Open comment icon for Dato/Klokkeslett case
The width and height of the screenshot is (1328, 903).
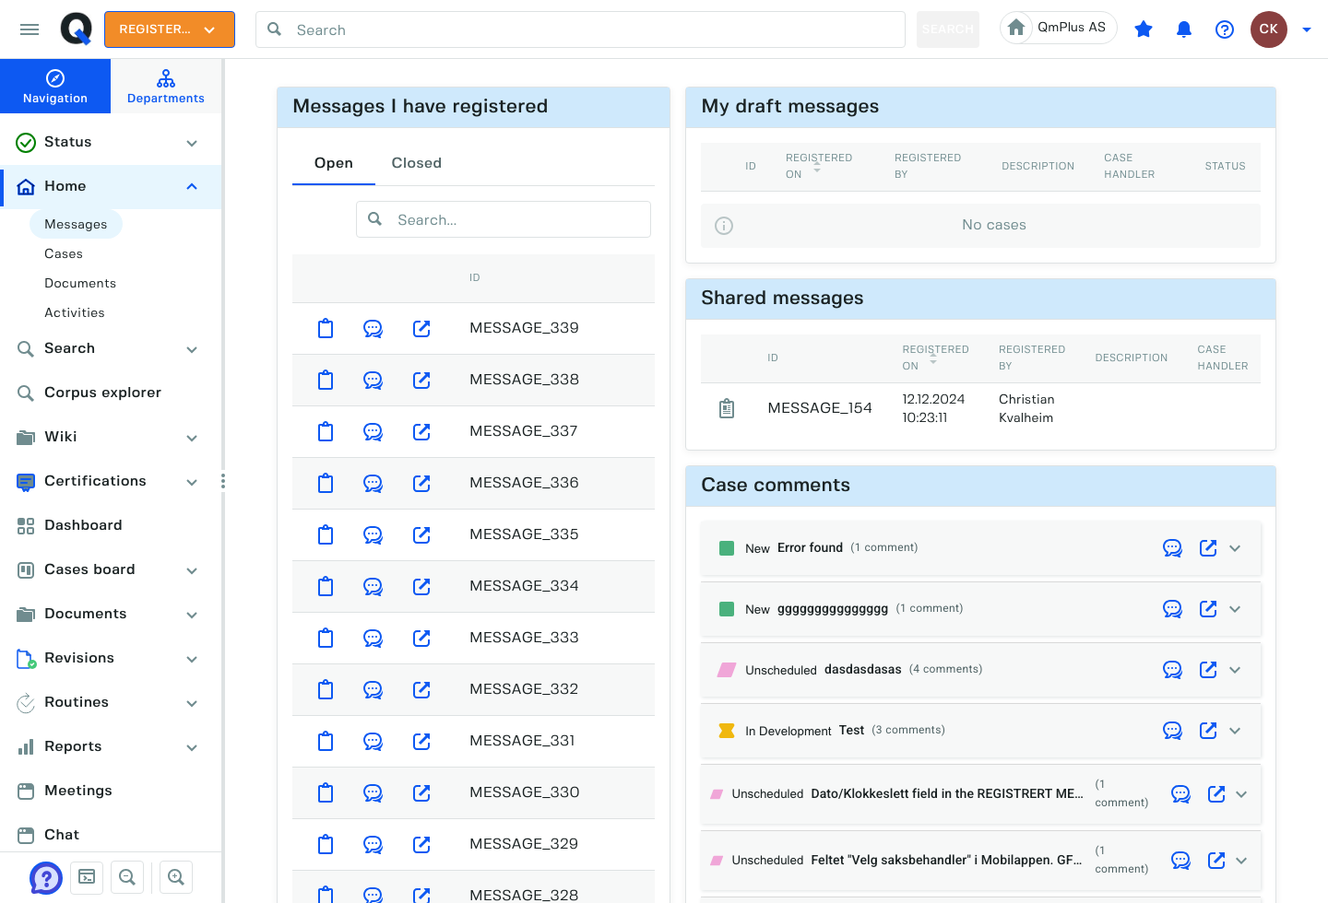tap(1180, 794)
